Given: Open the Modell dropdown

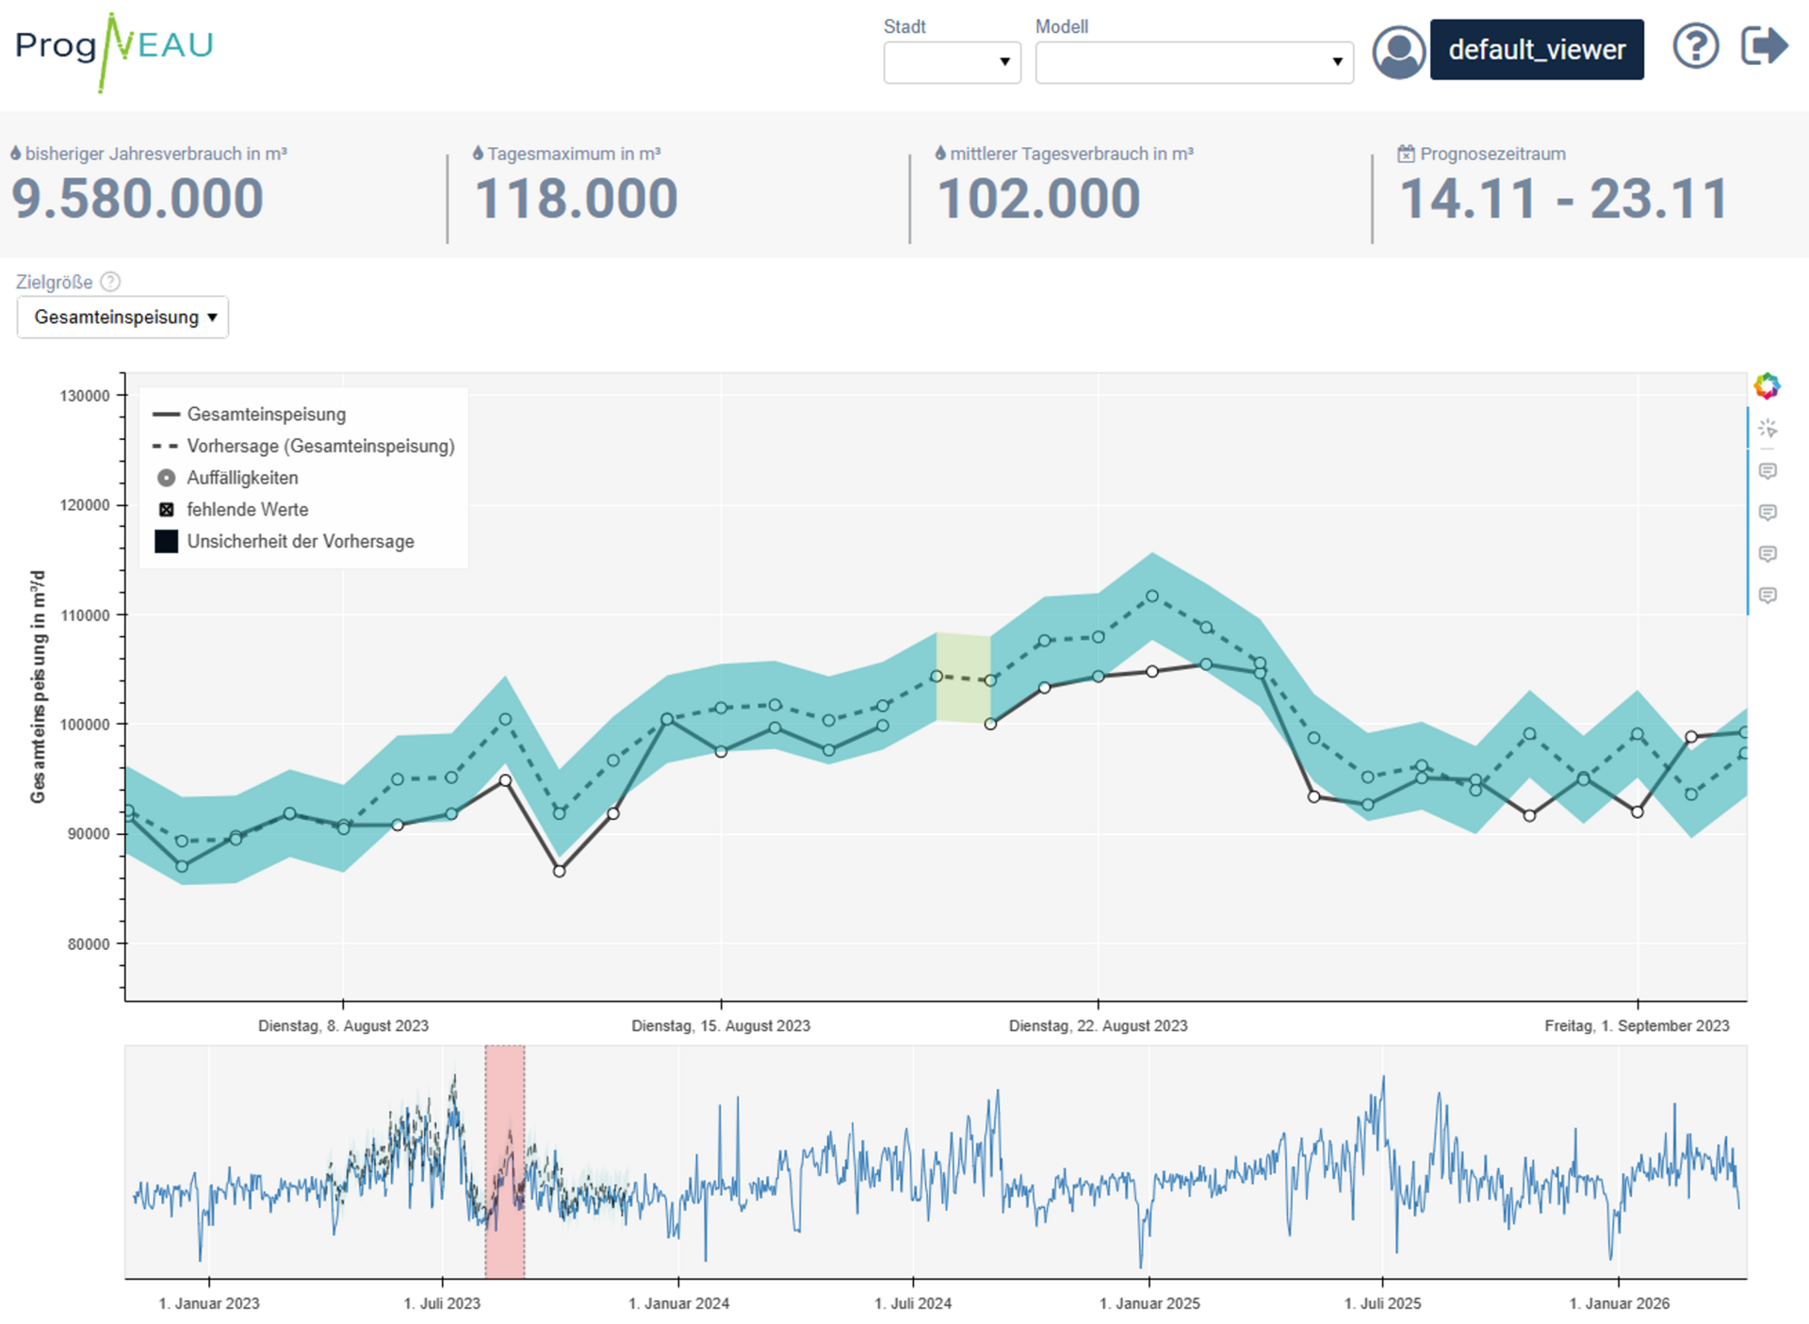Looking at the screenshot, I should (x=1194, y=62).
